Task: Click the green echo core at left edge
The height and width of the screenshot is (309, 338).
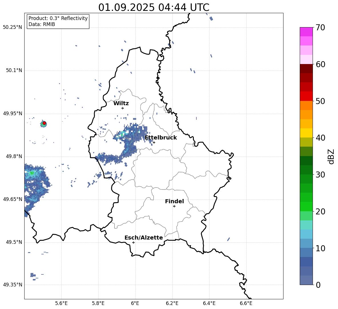Action: [x=32, y=173]
